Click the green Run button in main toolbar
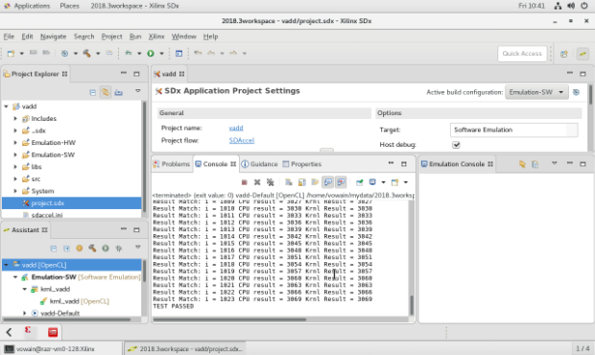Screen dimensions: 595x355 151,54
